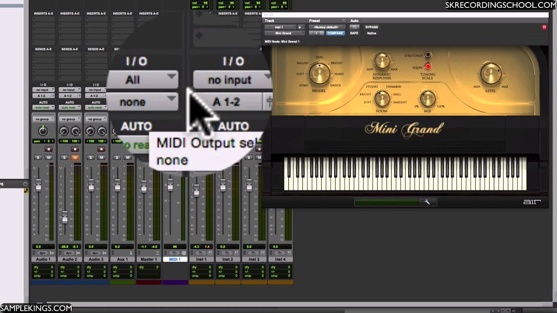This screenshot has width=557, height=313.
Task: Mute the Audio 3 track
Action: pos(101,157)
